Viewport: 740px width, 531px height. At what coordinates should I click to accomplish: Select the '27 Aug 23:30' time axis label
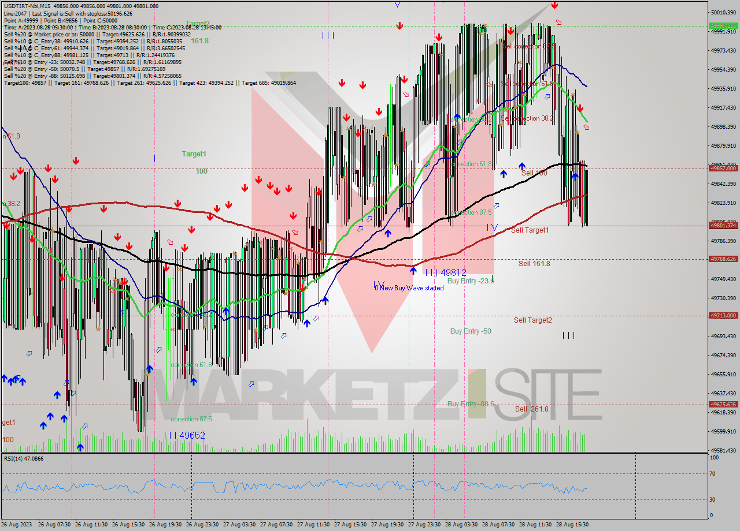point(424,525)
